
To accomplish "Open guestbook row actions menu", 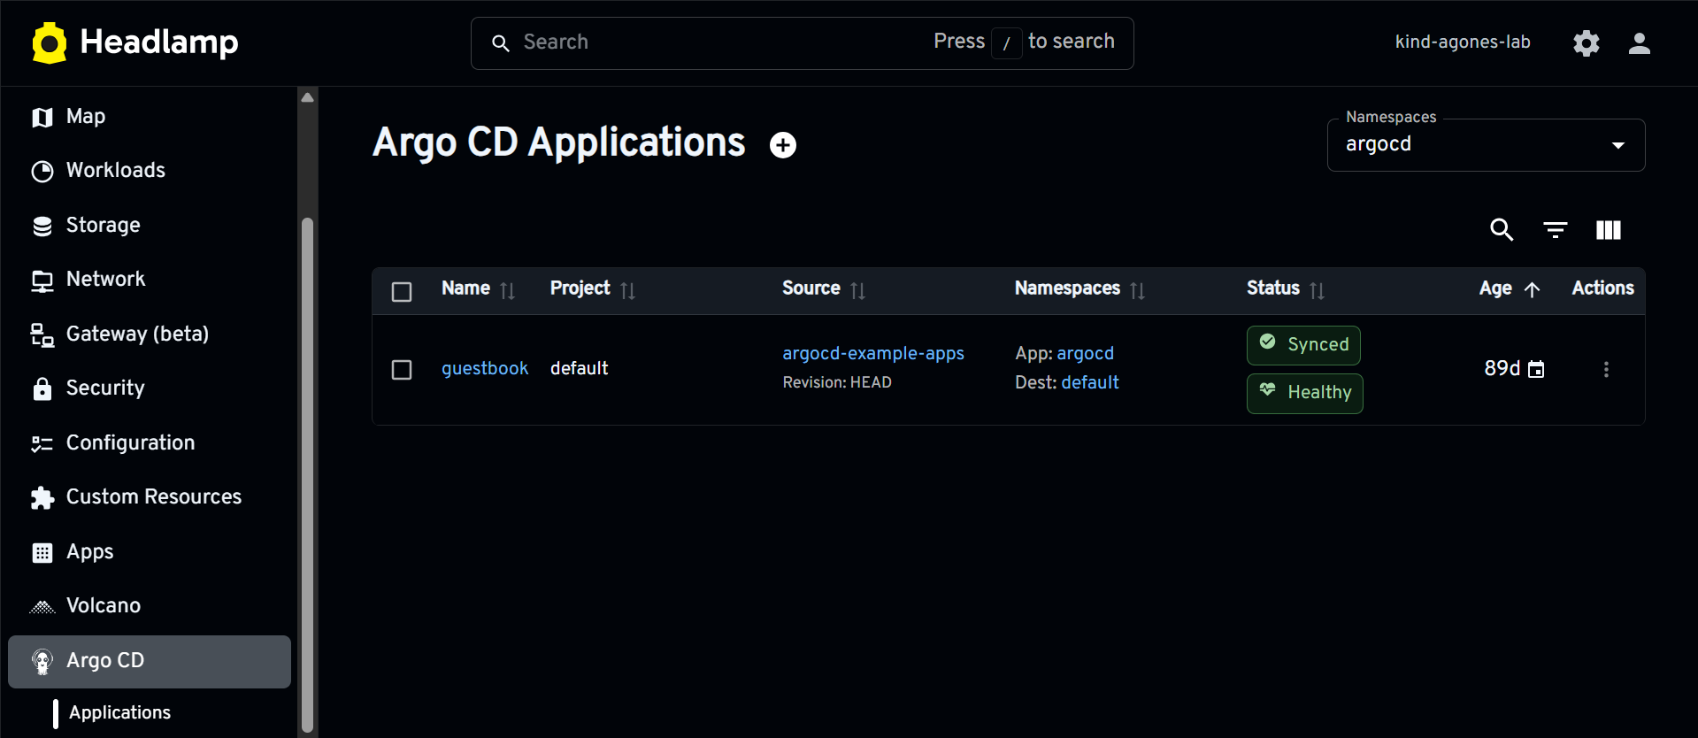I will 1606,369.
